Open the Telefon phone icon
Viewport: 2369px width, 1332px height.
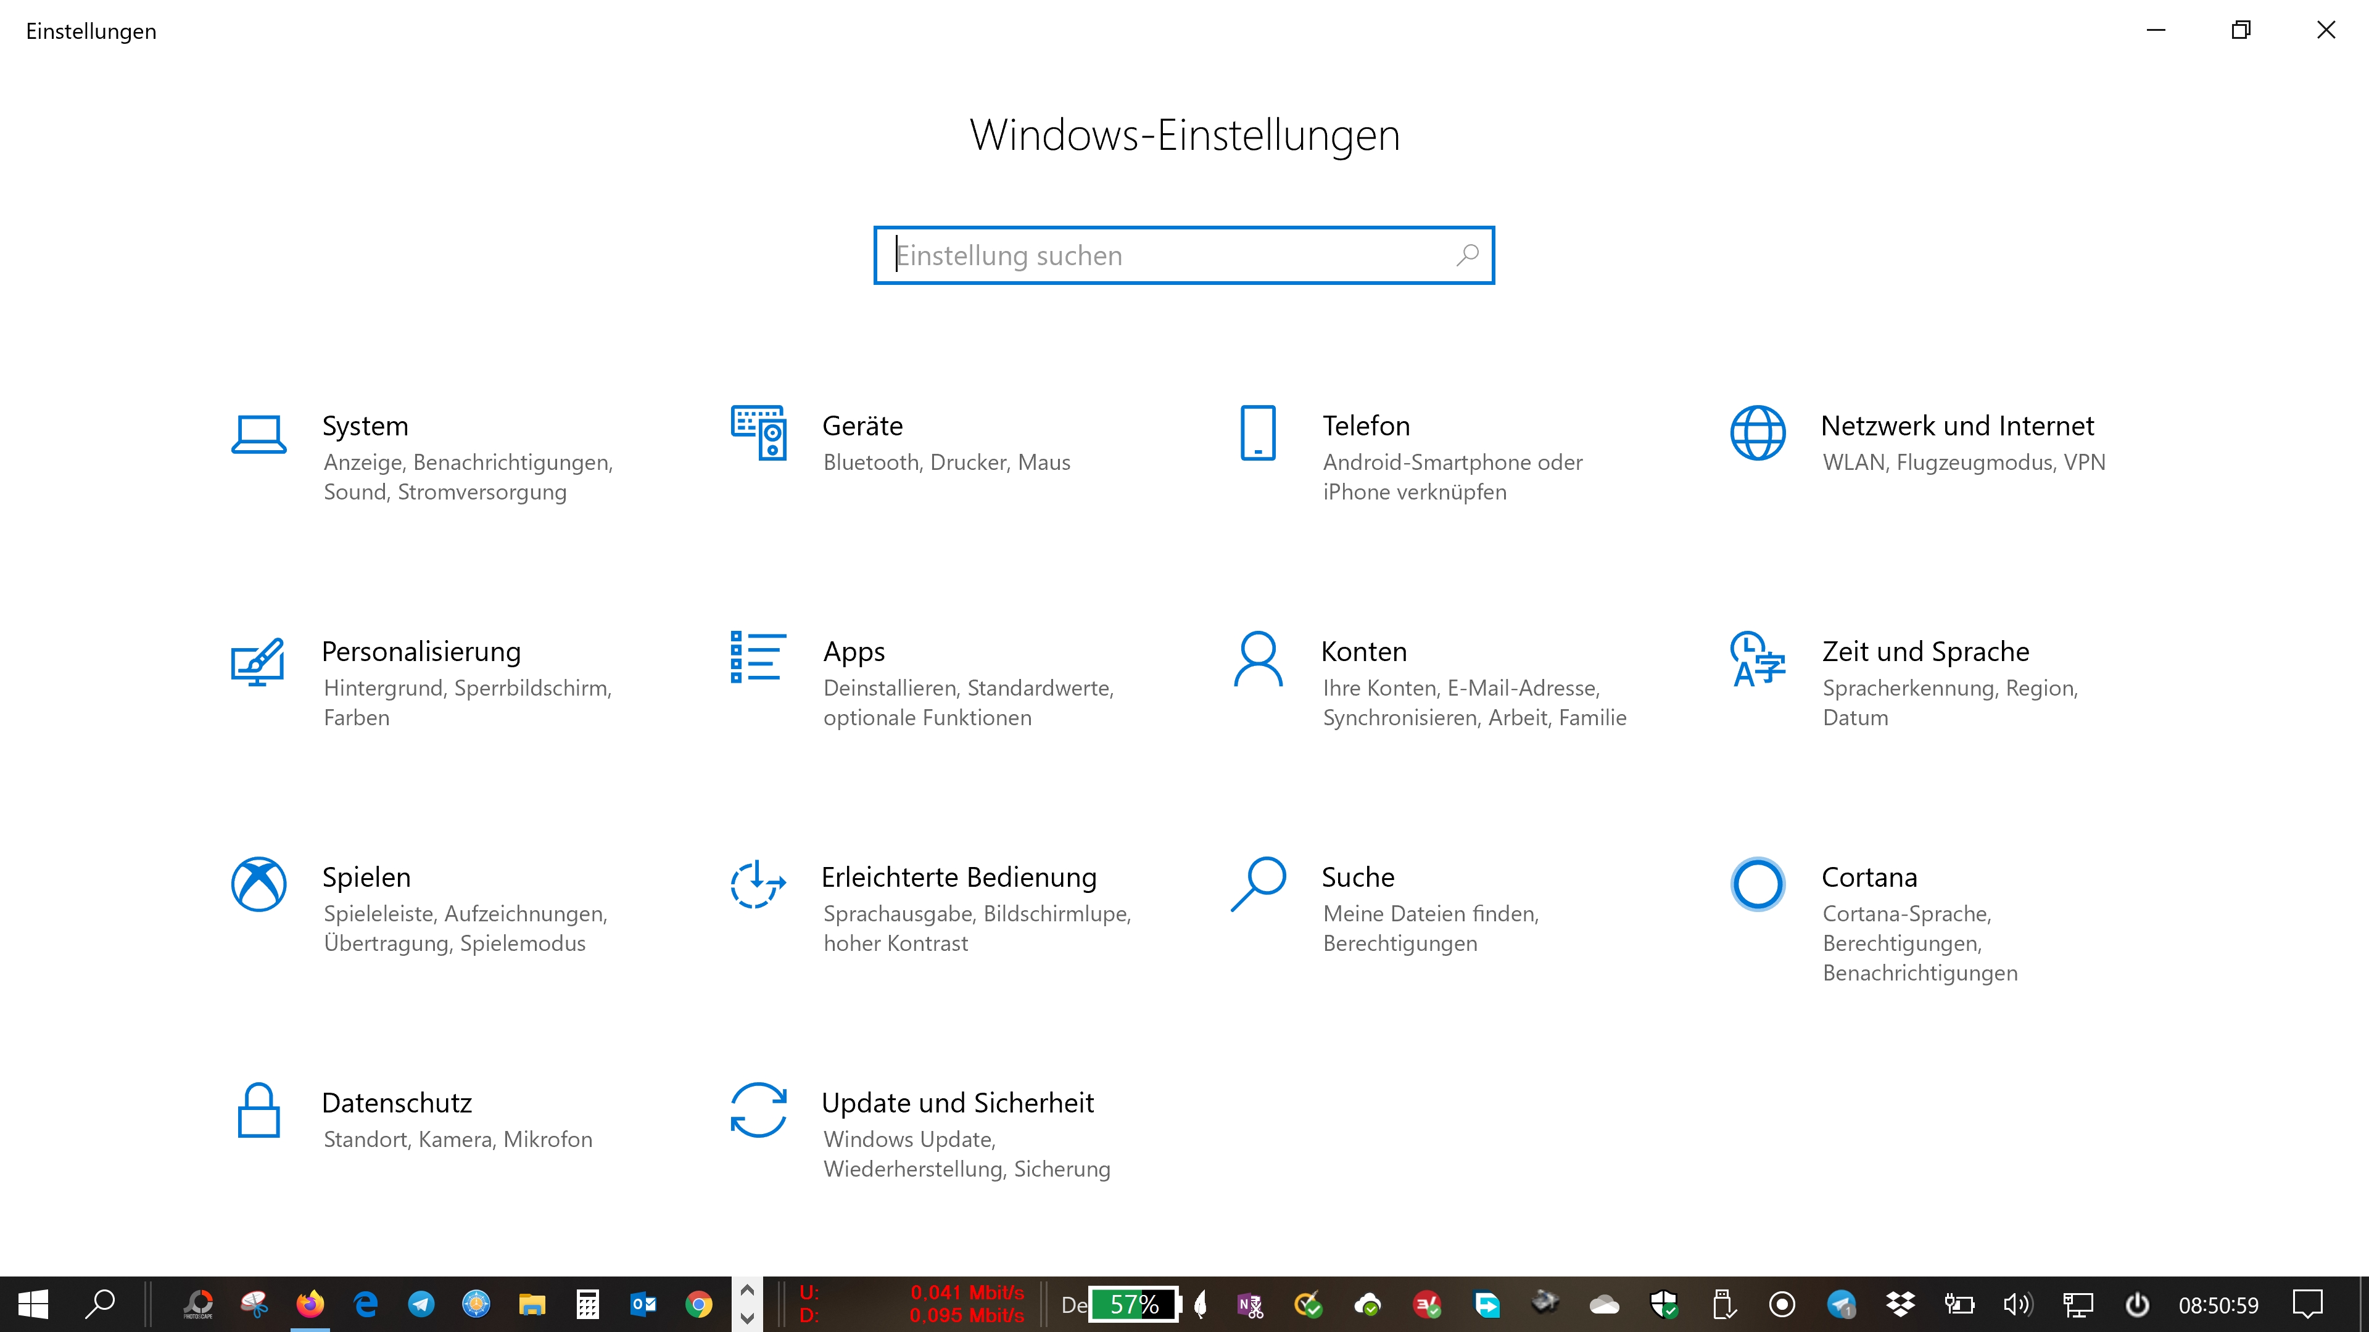[x=1257, y=432]
